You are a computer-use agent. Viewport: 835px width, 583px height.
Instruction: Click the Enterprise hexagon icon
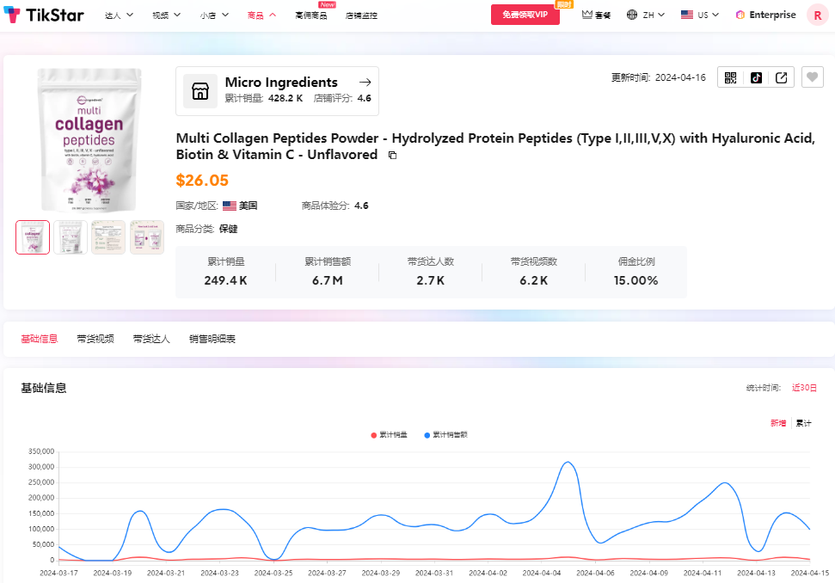[740, 15]
